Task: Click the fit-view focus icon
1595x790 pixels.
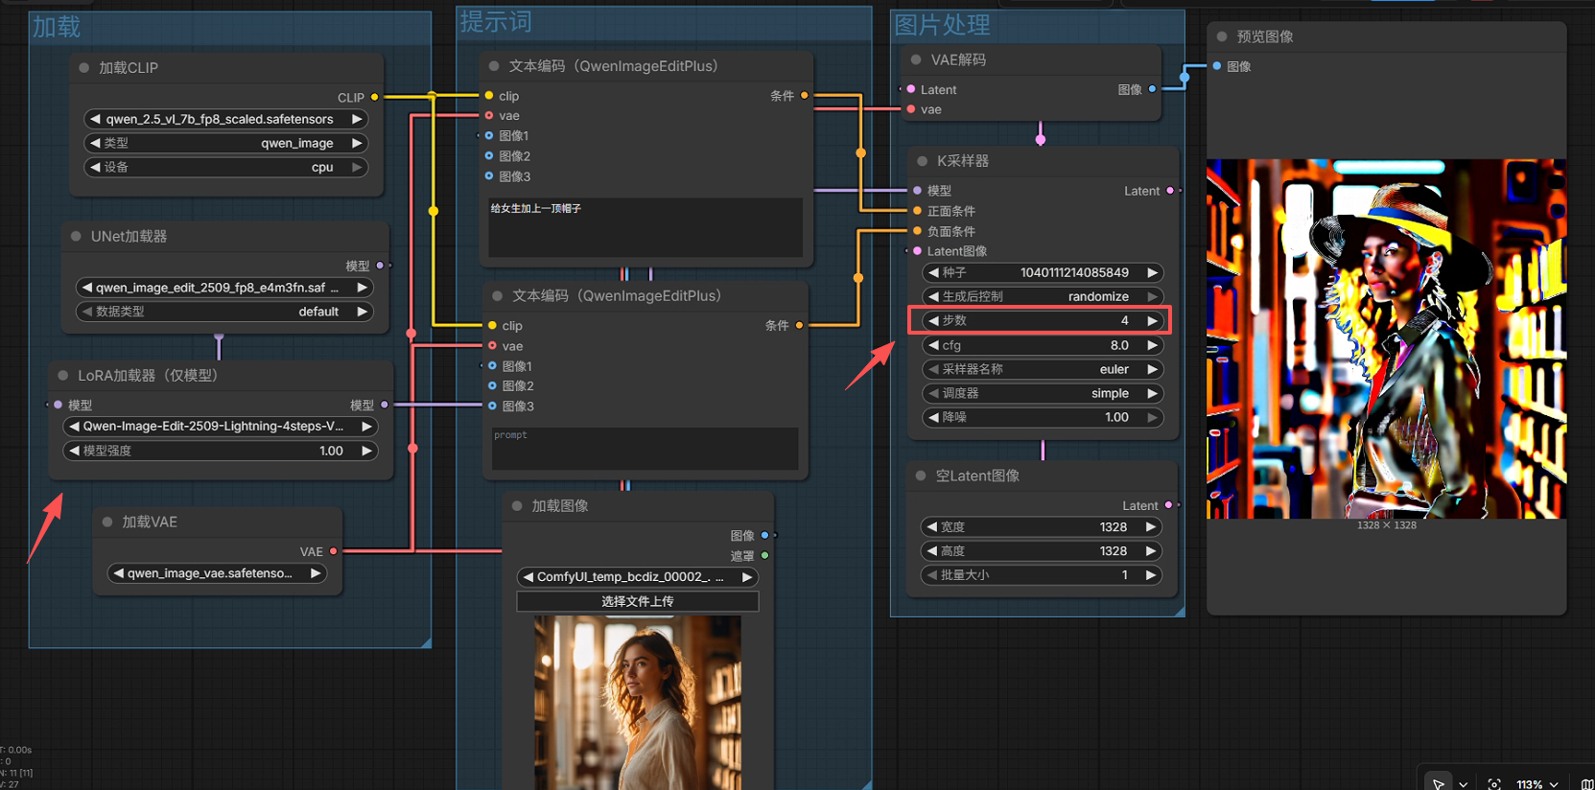Action: coord(1493,783)
